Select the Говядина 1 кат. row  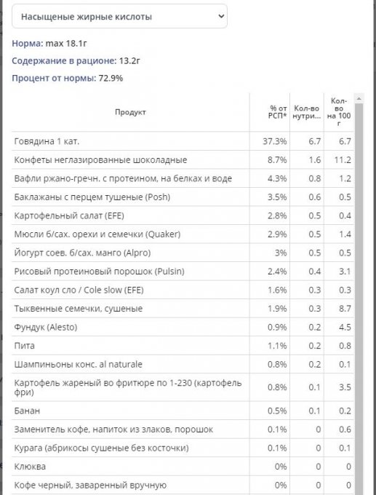pos(183,141)
